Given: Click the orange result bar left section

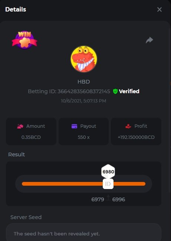Looking at the screenshot, I should point(62,184).
